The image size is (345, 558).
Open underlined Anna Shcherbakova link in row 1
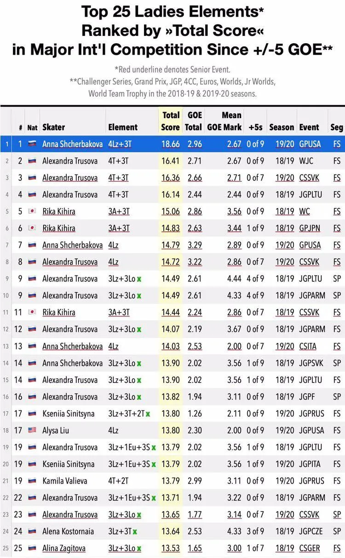coord(73,144)
